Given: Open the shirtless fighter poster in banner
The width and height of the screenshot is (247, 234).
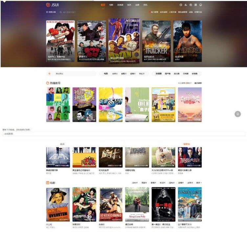Looking at the screenshot, I should point(188,41).
